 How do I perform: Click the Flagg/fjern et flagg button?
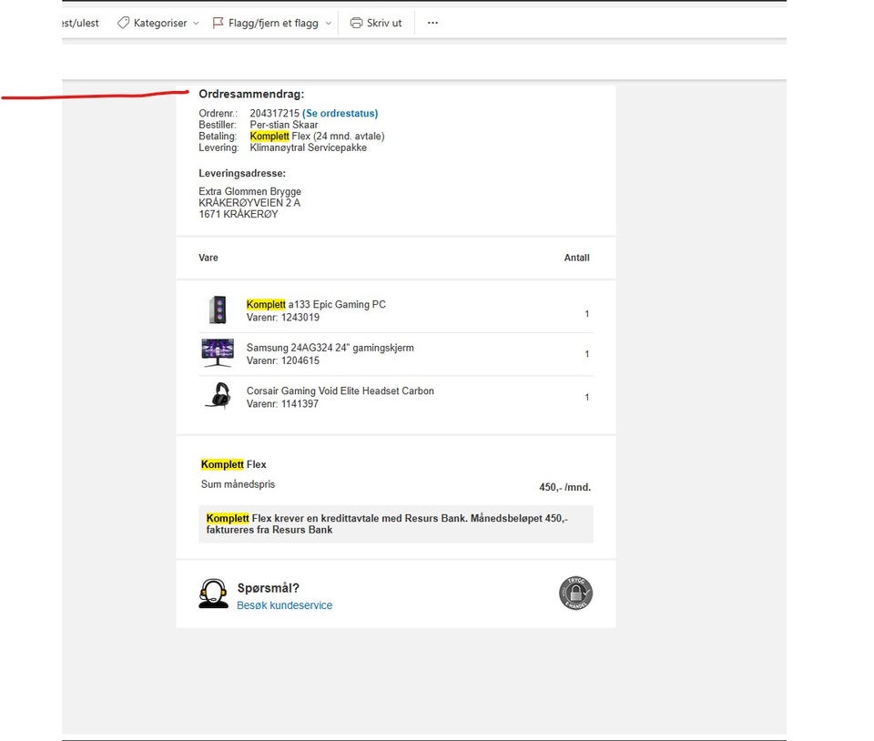pyautogui.click(x=265, y=23)
